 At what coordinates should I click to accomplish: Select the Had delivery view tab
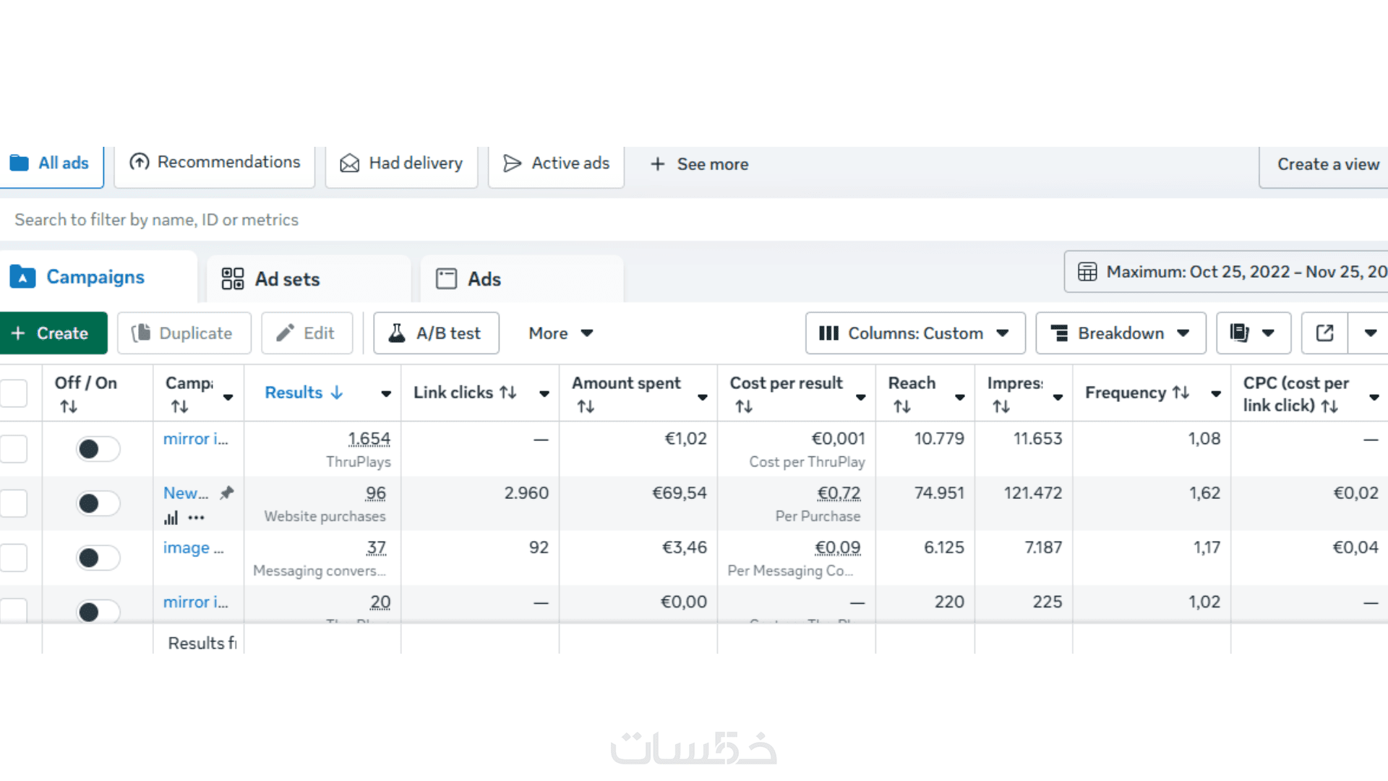pos(401,164)
